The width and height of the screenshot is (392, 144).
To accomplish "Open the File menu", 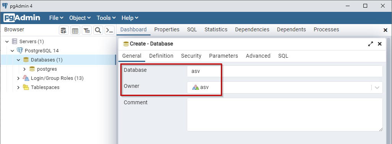I will 56,18.
